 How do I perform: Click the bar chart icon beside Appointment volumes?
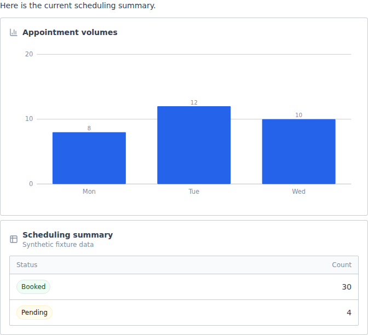point(14,32)
